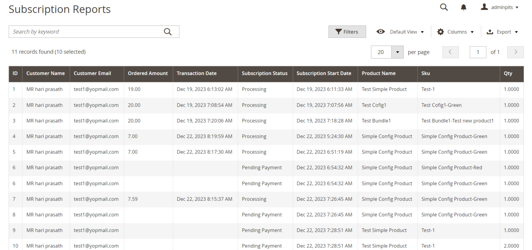
Task: Click inside the Search by keyword field
Action: coord(85,32)
